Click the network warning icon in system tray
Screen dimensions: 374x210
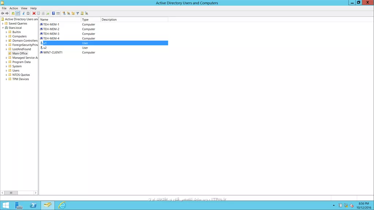(x=346, y=206)
